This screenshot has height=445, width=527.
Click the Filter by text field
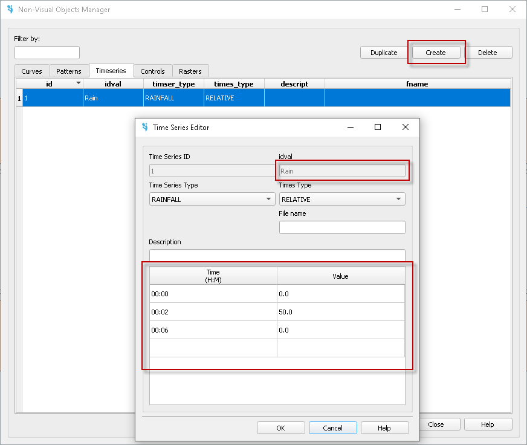47,53
